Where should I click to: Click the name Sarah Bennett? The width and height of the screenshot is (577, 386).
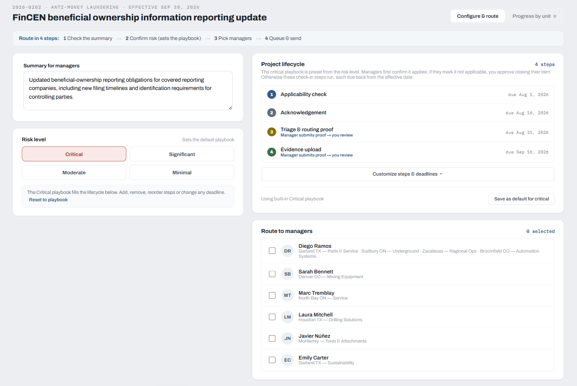(x=316, y=272)
